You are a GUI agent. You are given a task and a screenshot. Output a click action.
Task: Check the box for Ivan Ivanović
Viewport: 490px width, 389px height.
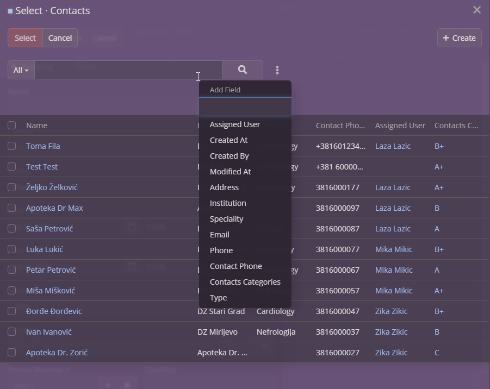click(11, 331)
